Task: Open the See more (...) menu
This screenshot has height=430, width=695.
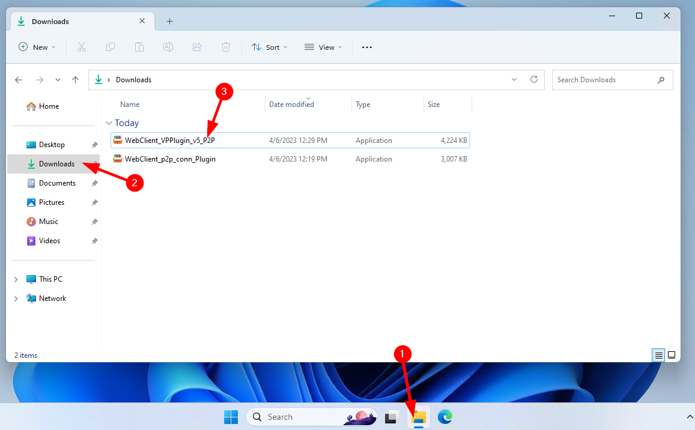Action: click(366, 47)
